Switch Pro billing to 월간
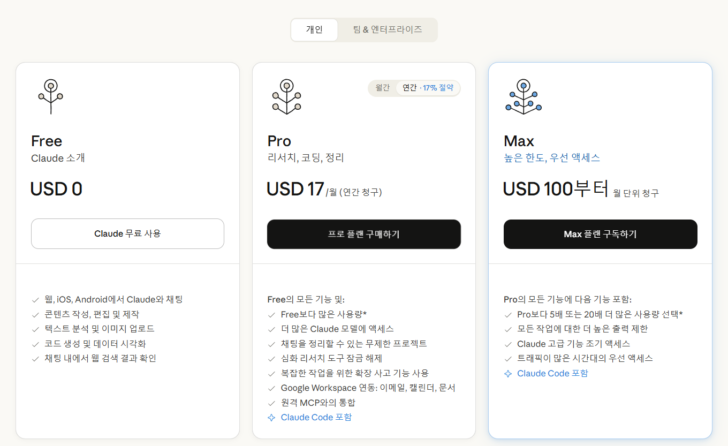Image resolution: width=728 pixels, height=446 pixels. (383, 88)
